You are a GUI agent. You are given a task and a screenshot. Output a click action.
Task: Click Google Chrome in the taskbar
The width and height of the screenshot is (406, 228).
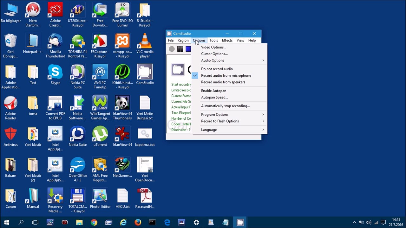point(94,222)
